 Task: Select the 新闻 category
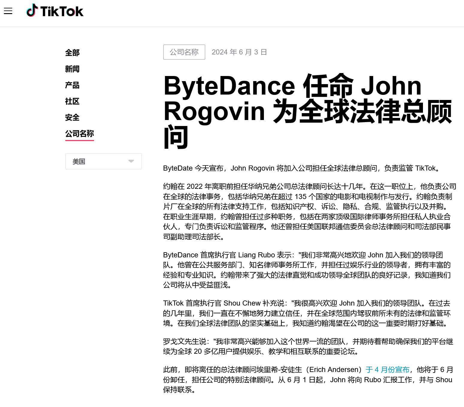pyautogui.click(x=72, y=69)
